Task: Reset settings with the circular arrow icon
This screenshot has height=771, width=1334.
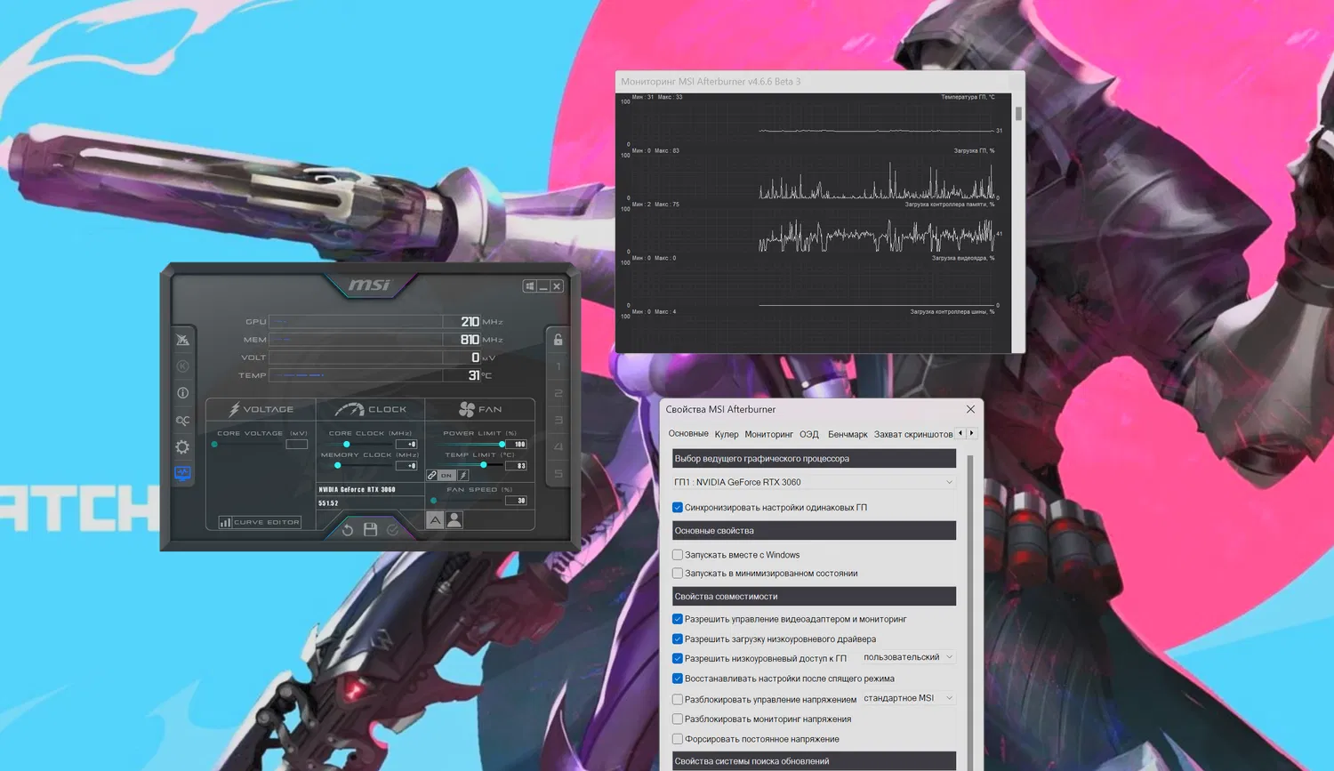Action: pos(348,530)
